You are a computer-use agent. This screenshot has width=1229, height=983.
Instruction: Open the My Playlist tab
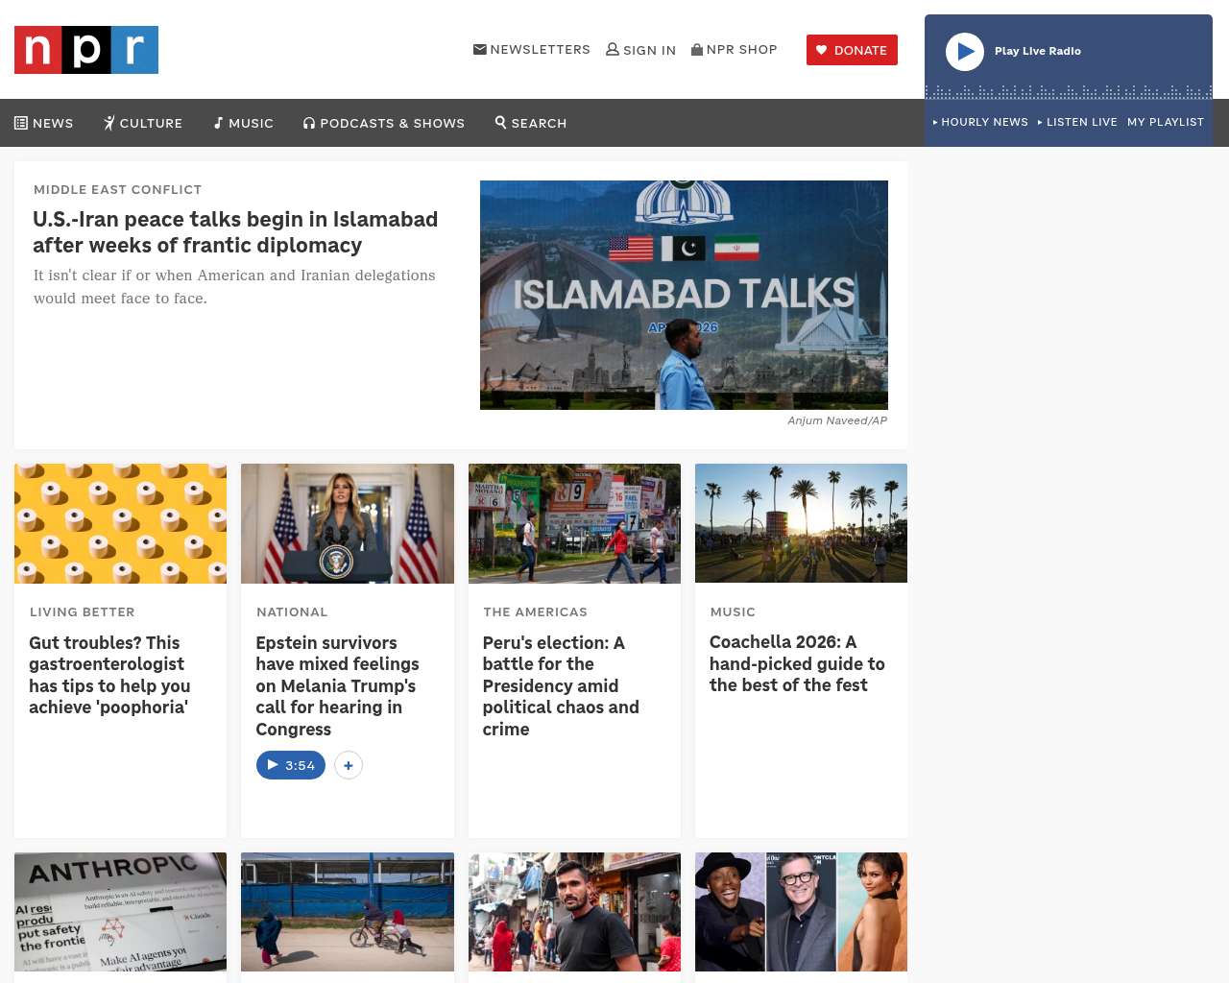pos(1165,122)
